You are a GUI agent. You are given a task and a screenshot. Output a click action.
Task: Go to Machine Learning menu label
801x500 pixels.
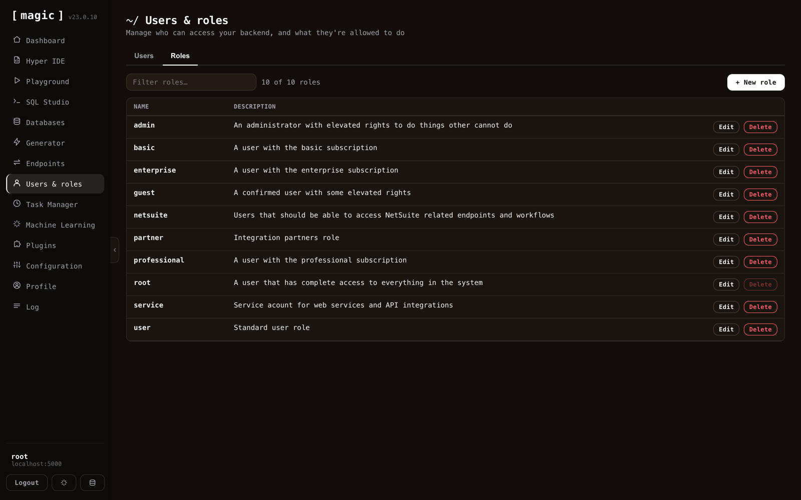[61, 225]
